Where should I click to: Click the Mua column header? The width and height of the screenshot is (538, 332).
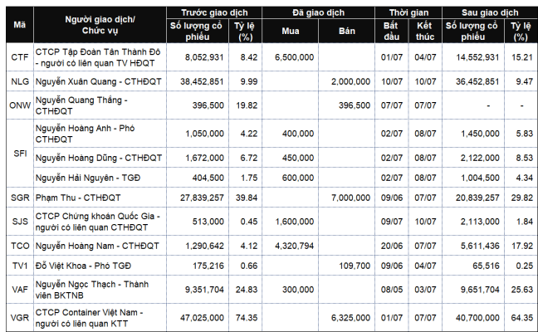pyautogui.click(x=291, y=31)
